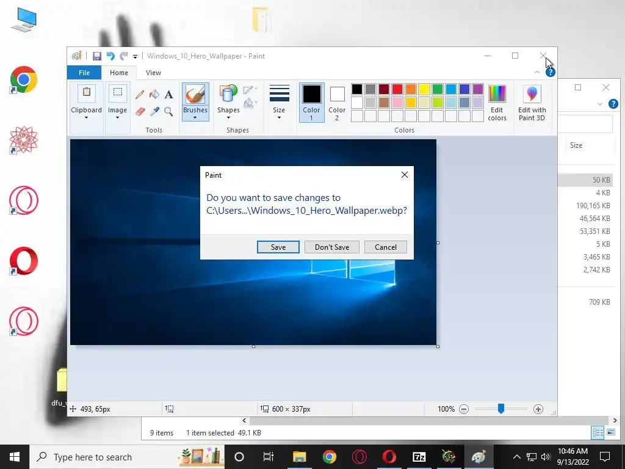Show hidden system tray icons

516,457
